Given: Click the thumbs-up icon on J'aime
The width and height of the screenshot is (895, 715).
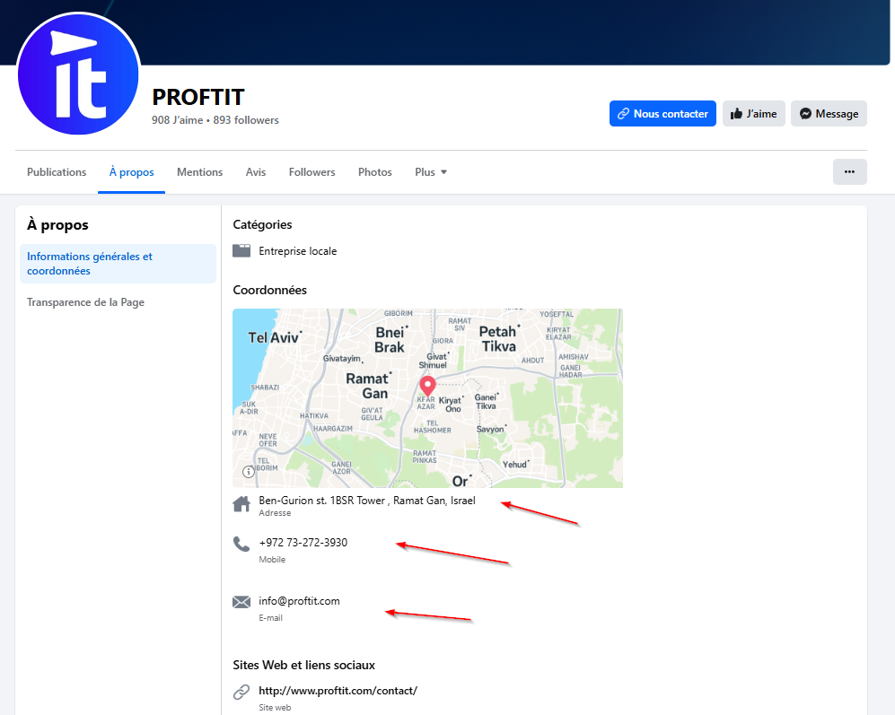Looking at the screenshot, I should pos(736,114).
